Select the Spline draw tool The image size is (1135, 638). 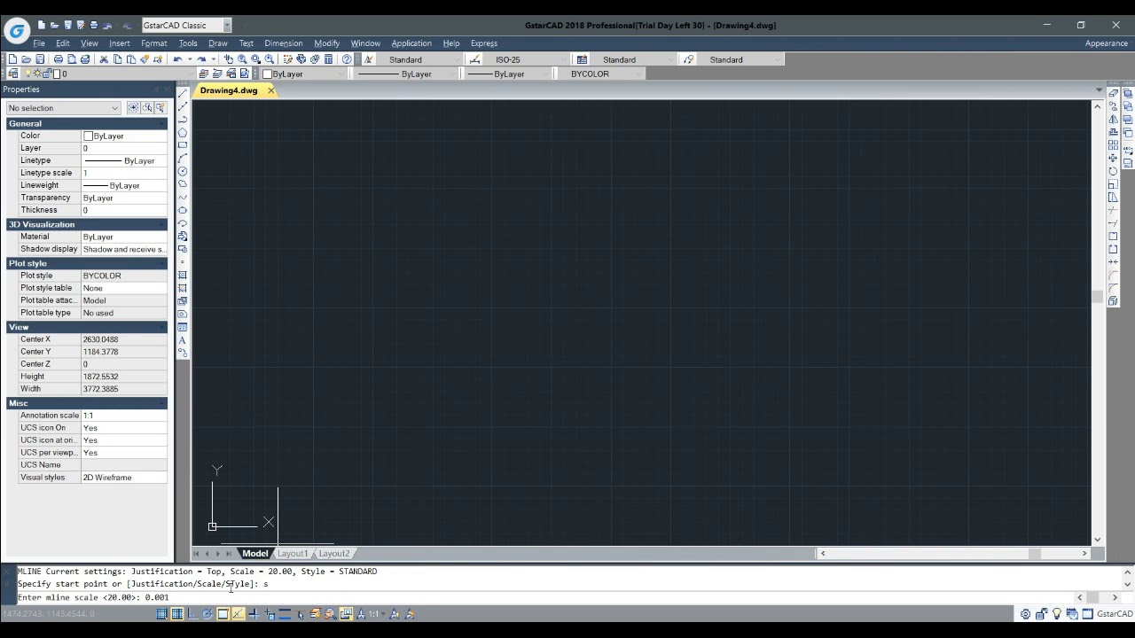[x=183, y=197]
